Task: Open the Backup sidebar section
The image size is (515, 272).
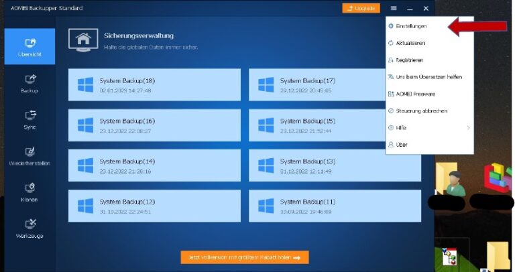Action: 30,83
